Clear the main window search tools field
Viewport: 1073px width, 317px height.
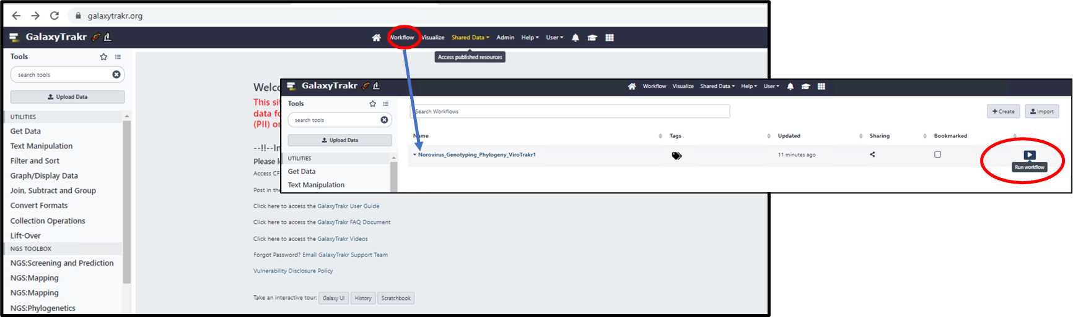(116, 75)
